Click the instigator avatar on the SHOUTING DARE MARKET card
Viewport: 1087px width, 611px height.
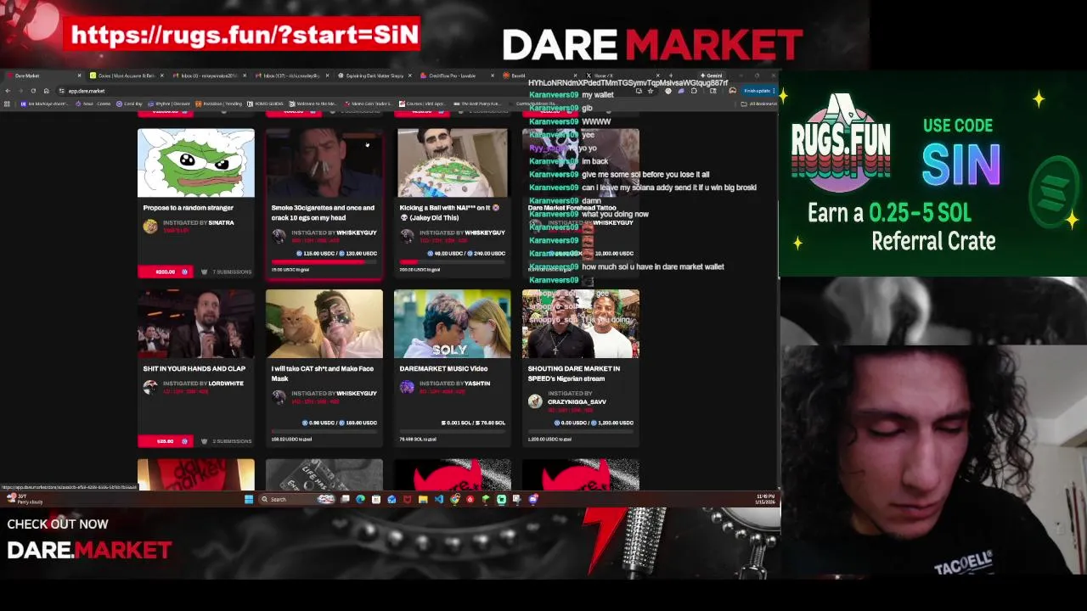tap(535, 401)
